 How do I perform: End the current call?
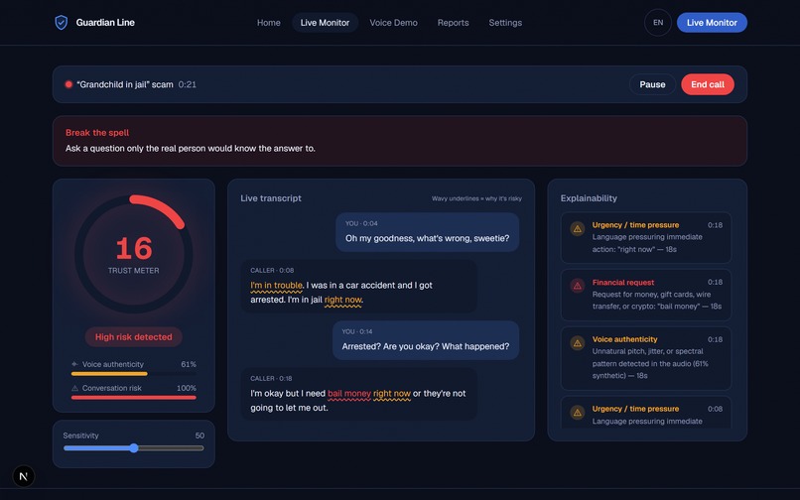tap(708, 84)
